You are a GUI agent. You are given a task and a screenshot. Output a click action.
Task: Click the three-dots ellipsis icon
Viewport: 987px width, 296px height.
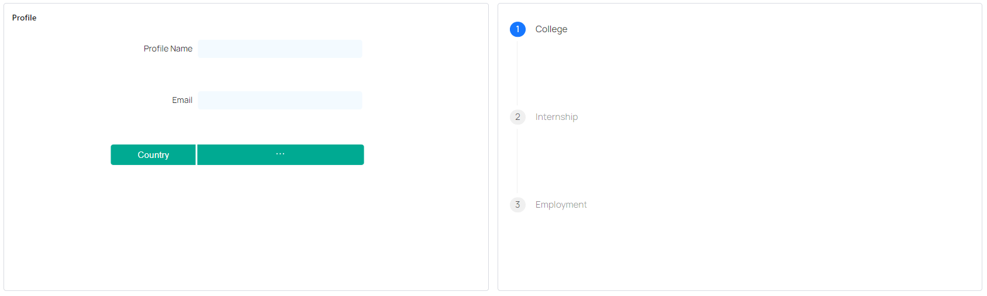click(280, 154)
